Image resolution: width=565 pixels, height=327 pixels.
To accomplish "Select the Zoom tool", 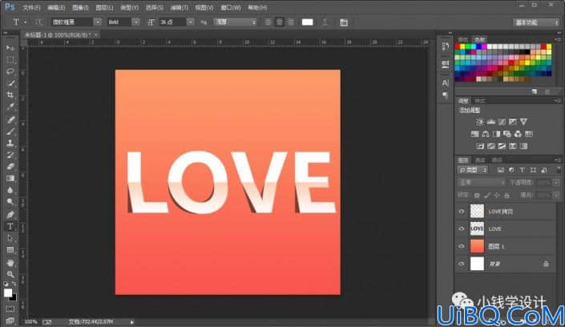I will coord(10,274).
